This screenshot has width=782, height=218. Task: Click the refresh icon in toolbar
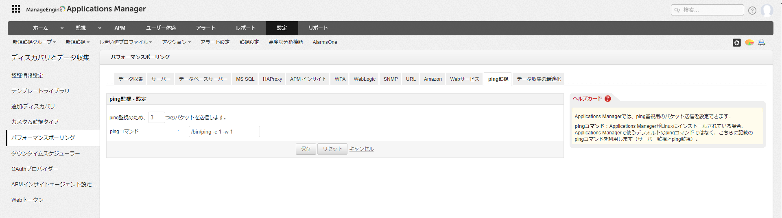point(737,43)
